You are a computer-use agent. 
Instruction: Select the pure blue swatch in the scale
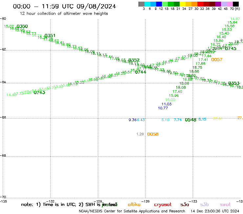(159, 4)
